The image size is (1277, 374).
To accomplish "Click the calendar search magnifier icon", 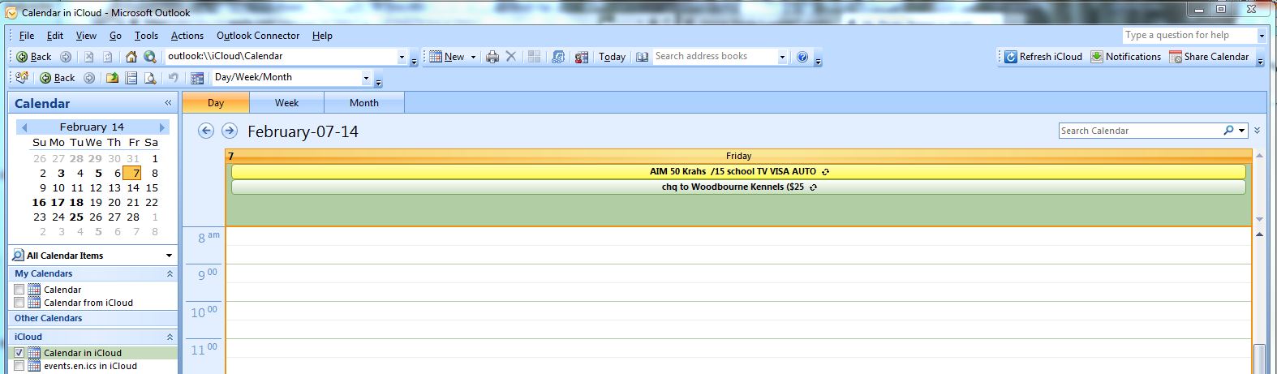I will click(x=1228, y=131).
